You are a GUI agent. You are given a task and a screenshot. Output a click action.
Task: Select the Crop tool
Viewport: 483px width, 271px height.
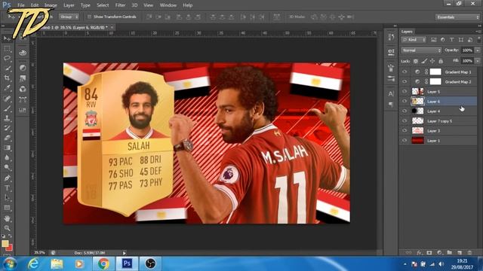[x=7, y=78]
